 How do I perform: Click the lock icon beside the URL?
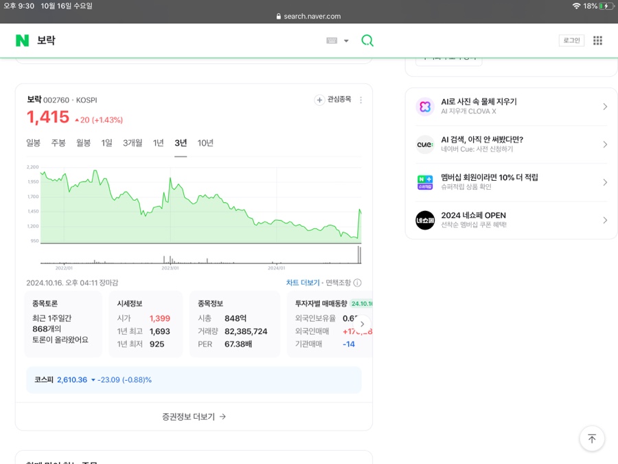[279, 16]
